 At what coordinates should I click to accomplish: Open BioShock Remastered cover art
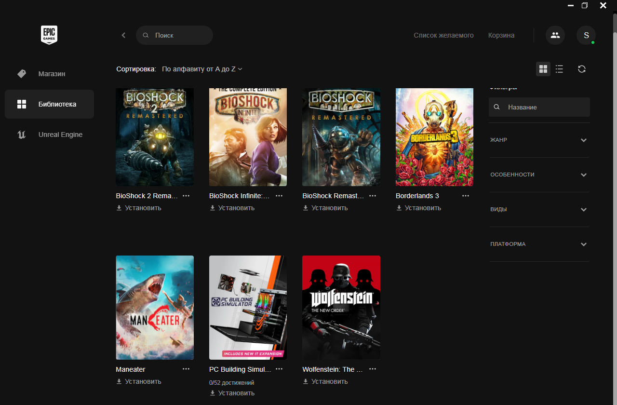click(341, 137)
